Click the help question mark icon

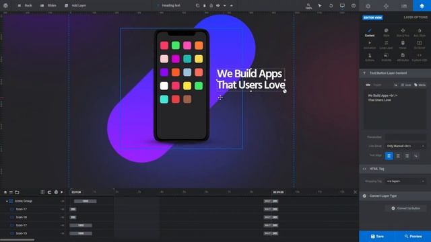click(354, 5)
